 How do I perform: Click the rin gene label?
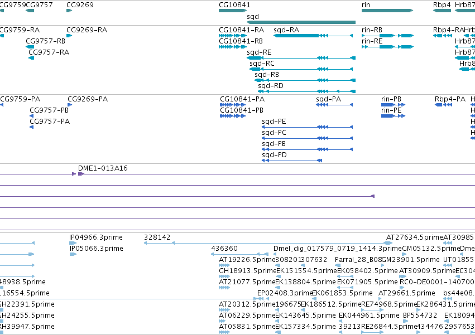tap(366, 5)
